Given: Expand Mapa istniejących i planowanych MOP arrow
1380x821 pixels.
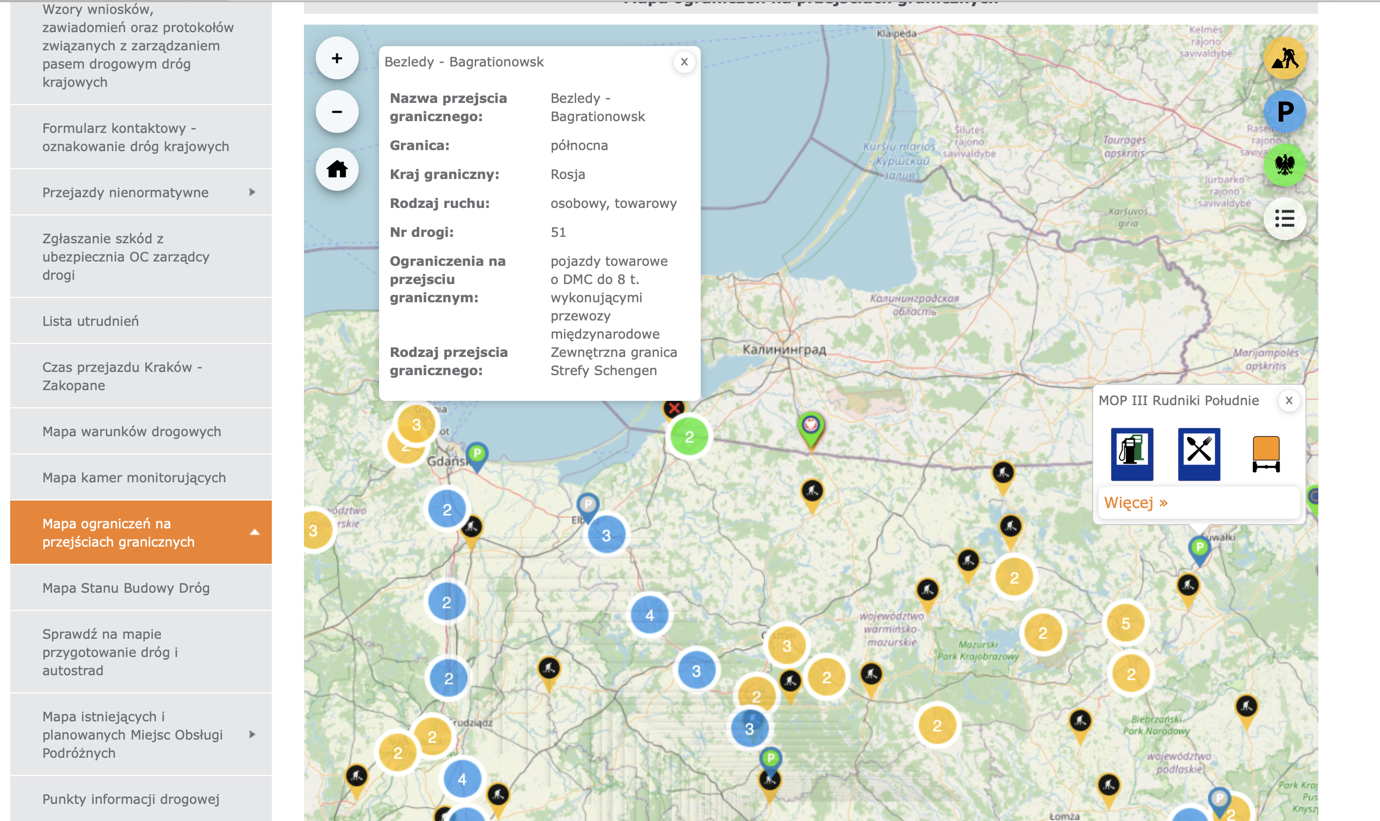Looking at the screenshot, I should click(253, 734).
